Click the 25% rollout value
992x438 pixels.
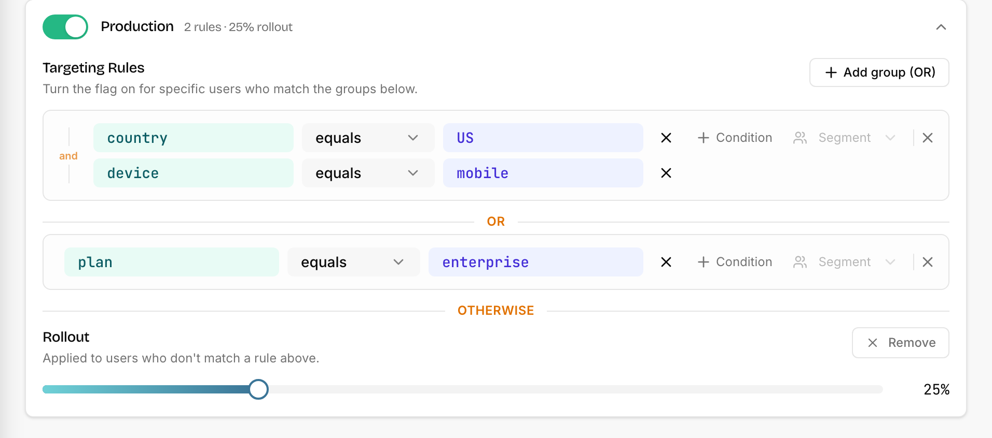pyautogui.click(x=936, y=389)
